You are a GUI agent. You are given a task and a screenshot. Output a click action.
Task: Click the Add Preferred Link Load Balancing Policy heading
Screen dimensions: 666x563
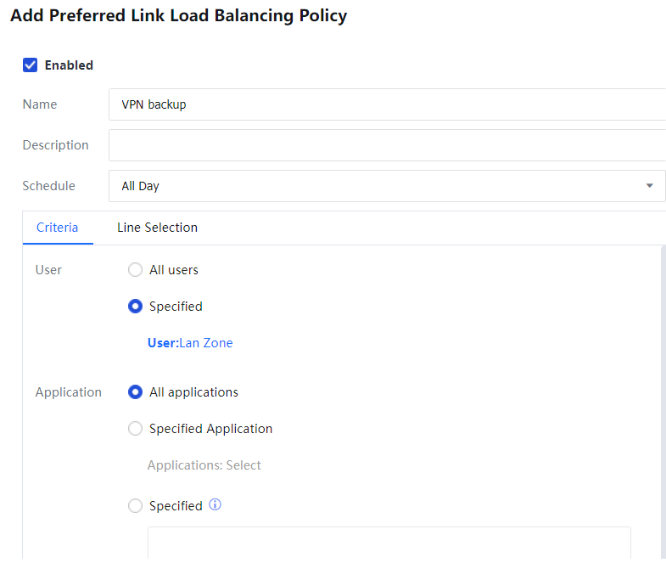coord(178,16)
